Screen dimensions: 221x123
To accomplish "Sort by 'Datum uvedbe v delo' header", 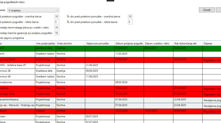I will click(159, 43).
